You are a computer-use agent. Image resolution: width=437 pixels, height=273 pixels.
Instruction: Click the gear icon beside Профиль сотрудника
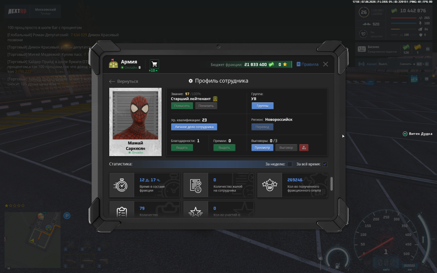coord(191,81)
